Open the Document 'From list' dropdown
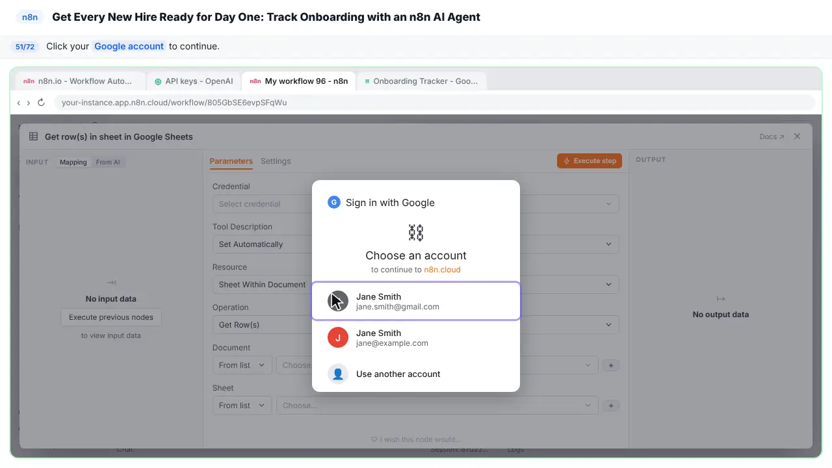This screenshot has width=832, height=468. coord(242,365)
